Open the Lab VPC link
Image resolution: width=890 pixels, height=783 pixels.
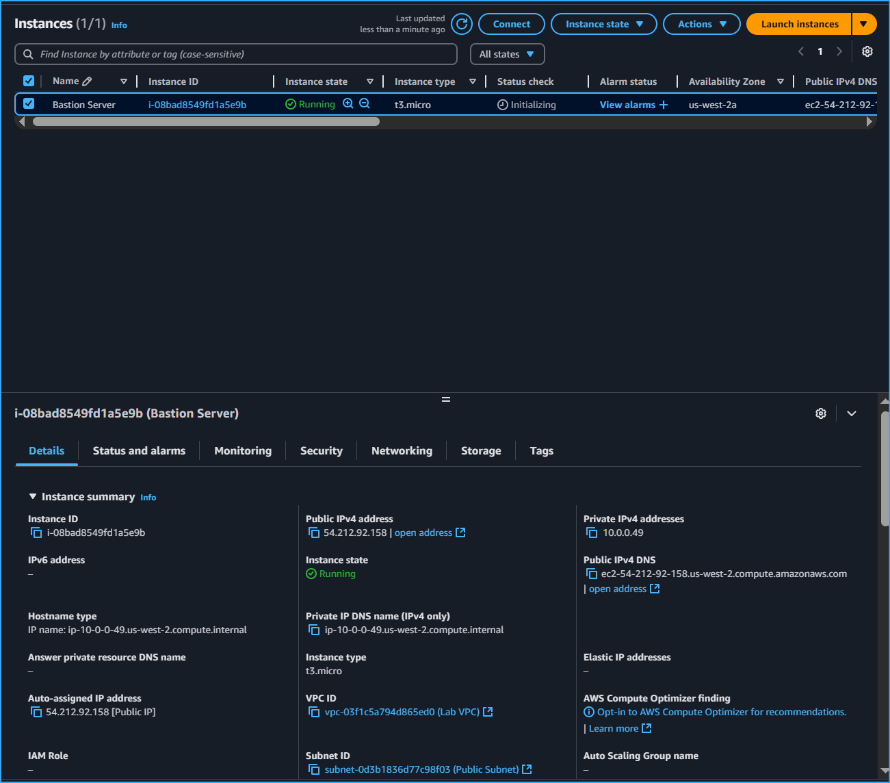[402, 713]
